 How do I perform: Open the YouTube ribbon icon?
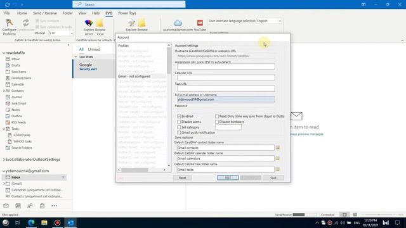(x=200, y=25)
